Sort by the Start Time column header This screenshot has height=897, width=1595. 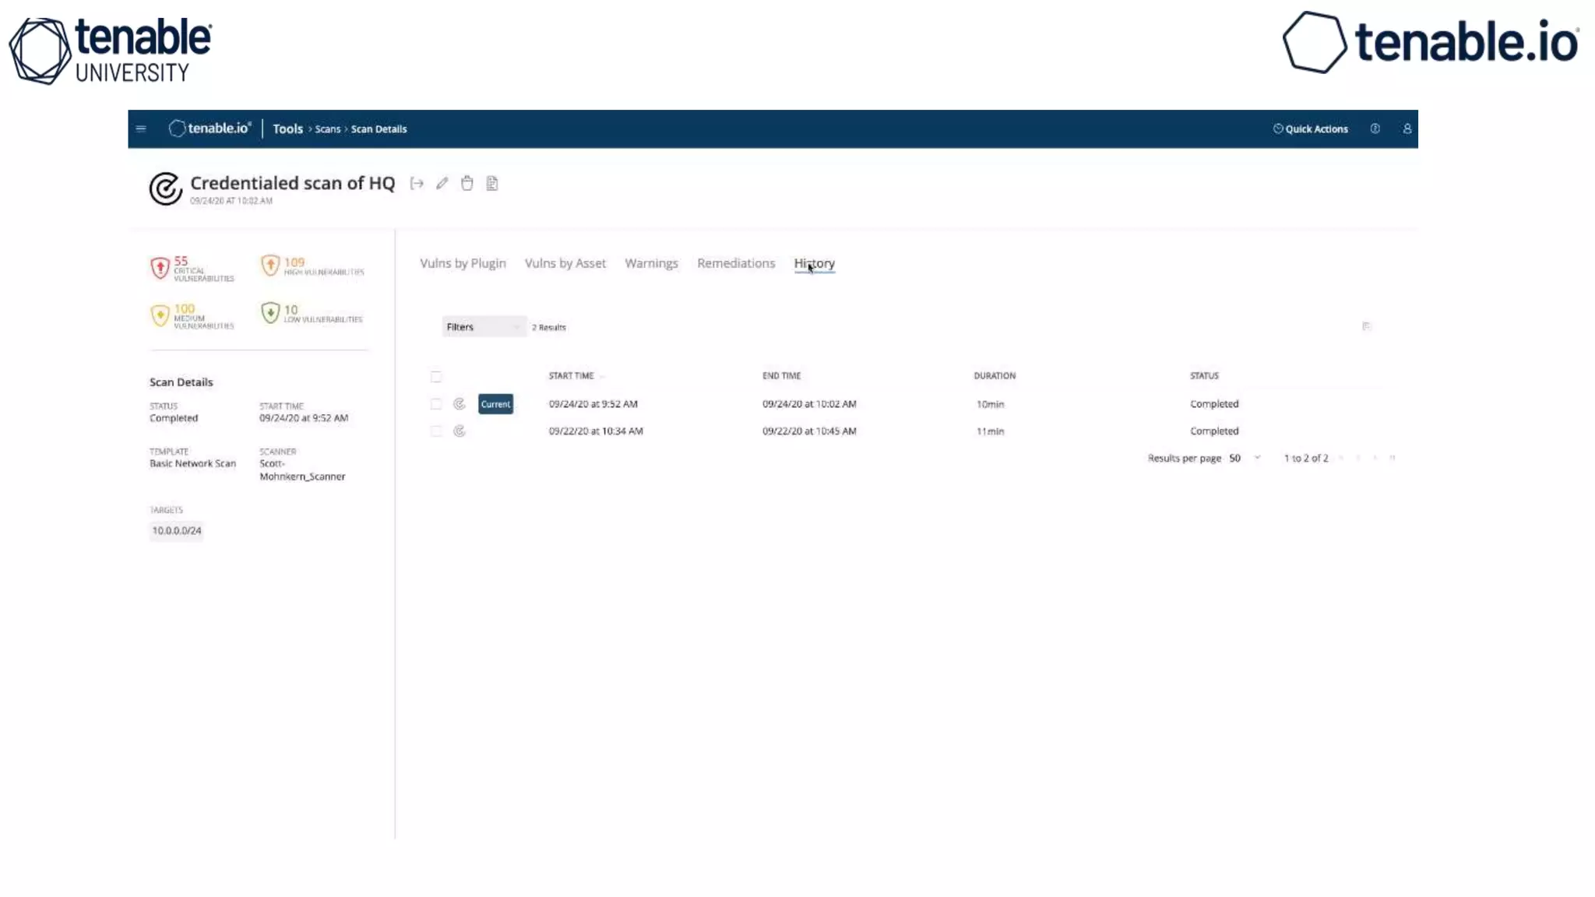[571, 375]
